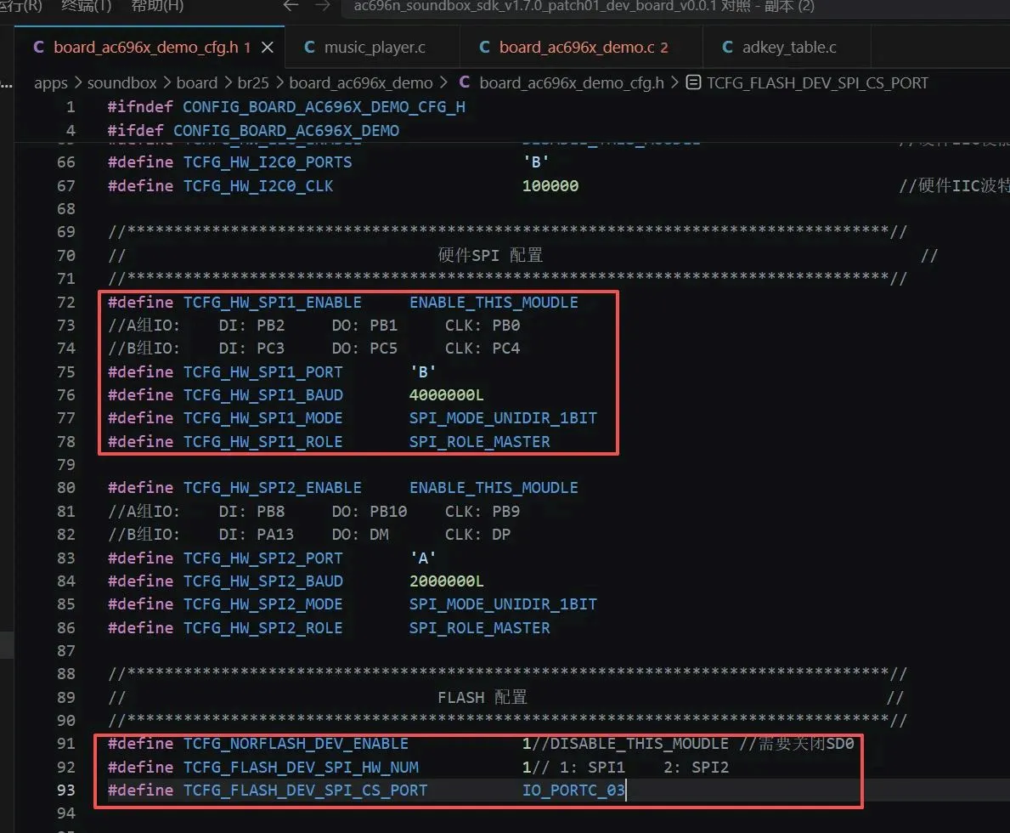Click the TCFG_HW_SPI1_ENABLE macro name
The image size is (1010, 833).
pyautogui.click(x=273, y=303)
